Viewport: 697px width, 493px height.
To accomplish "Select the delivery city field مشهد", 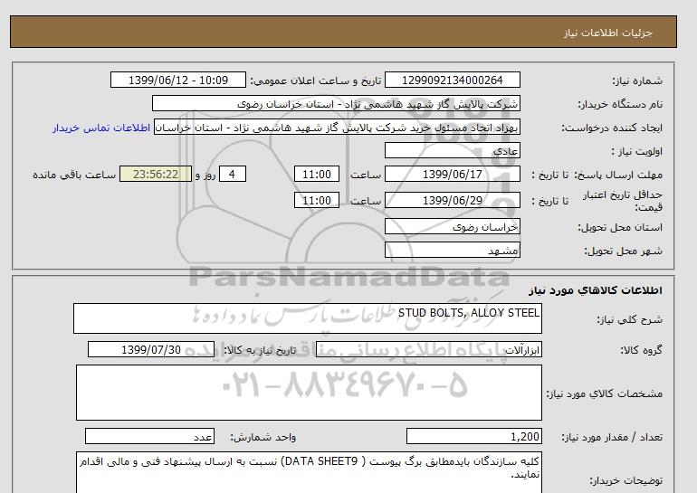I will point(452,250).
